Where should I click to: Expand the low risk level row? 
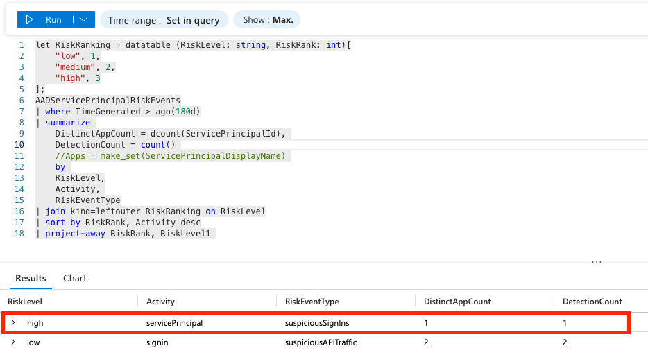pyautogui.click(x=12, y=342)
